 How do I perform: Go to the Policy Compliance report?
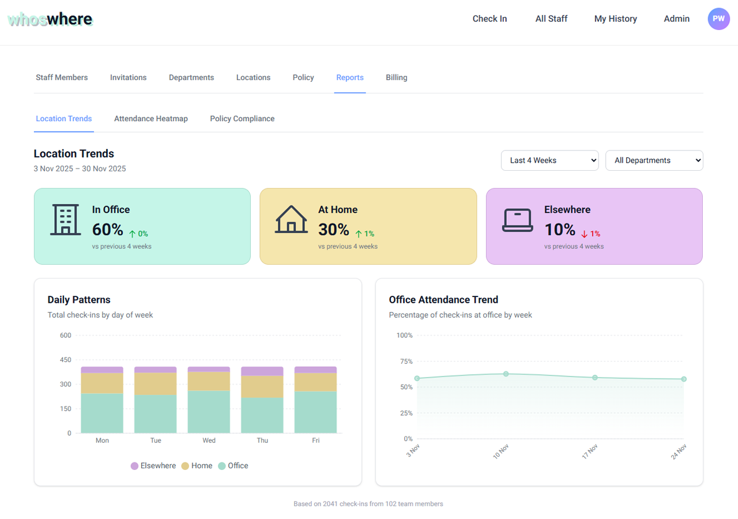tap(242, 119)
